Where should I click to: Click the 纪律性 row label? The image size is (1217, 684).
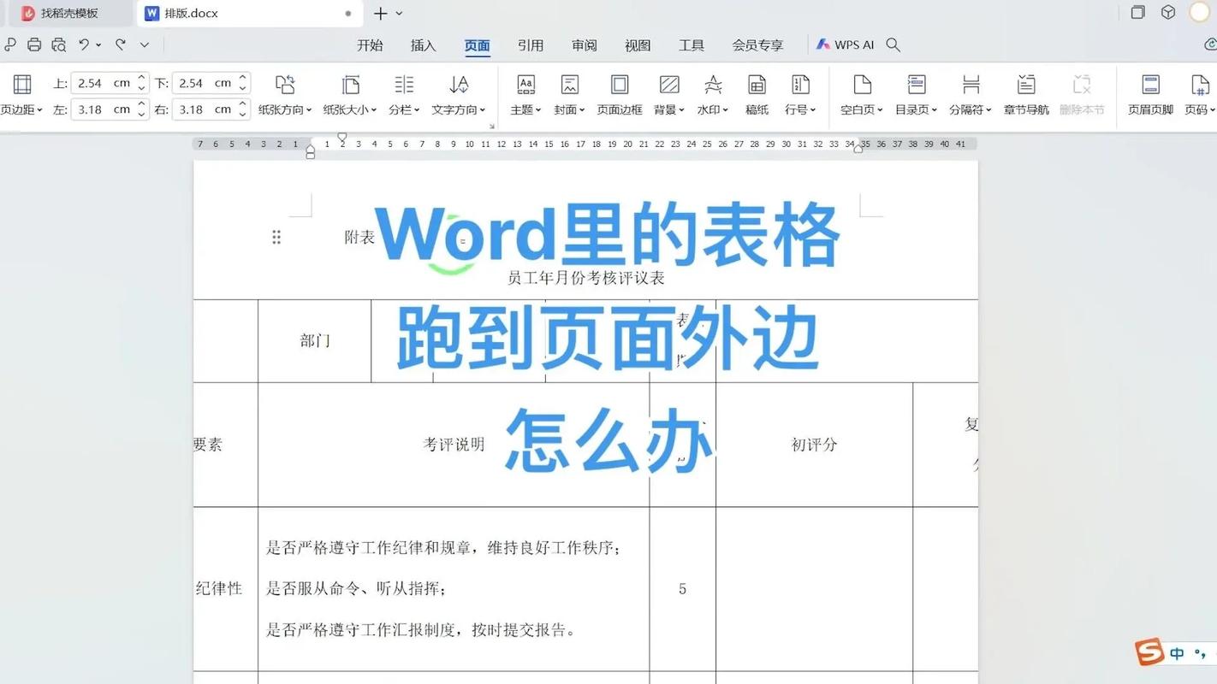(x=219, y=588)
